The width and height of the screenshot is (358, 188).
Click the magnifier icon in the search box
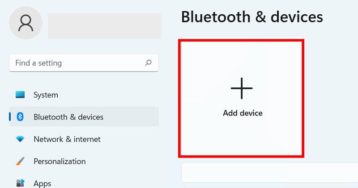149,63
